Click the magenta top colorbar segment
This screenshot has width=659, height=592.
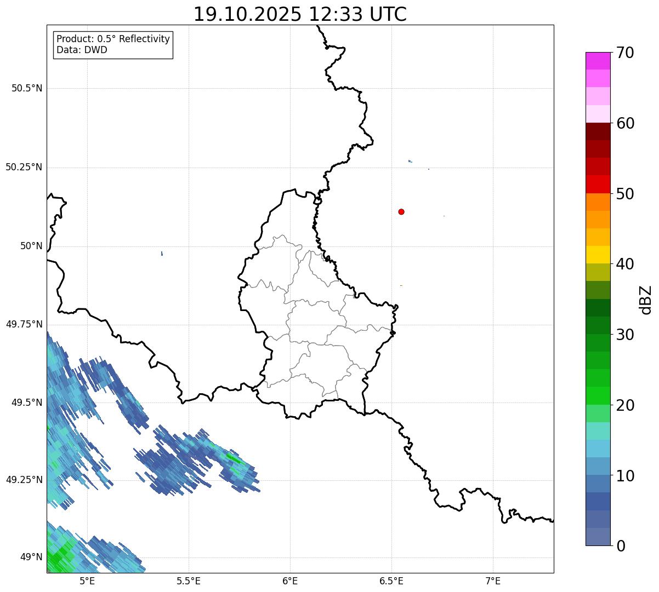coord(598,61)
